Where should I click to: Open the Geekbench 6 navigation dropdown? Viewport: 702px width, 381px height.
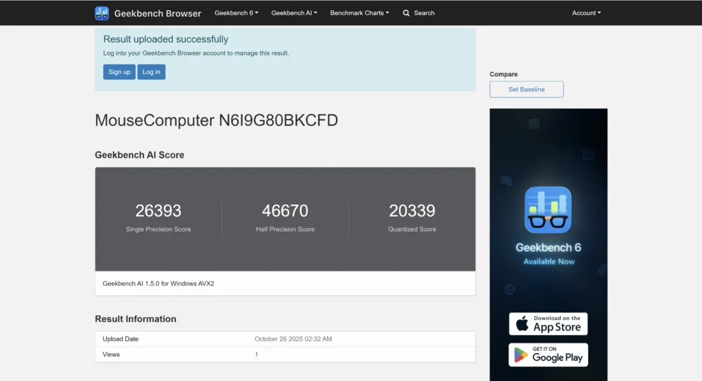pyautogui.click(x=236, y=13)
